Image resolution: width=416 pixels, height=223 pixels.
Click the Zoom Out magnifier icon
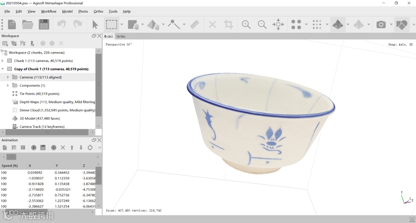pyautogui.click(x=262, y=24)
